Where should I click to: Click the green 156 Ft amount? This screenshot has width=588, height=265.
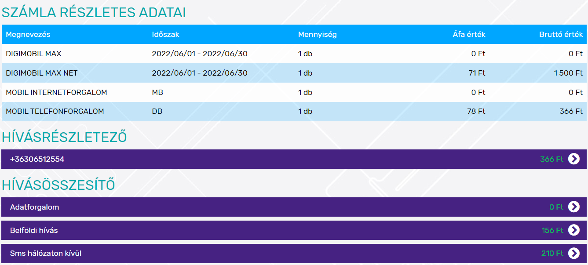click(x=552, y=230)
